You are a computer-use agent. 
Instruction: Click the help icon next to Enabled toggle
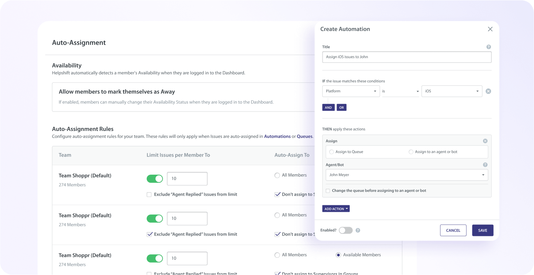[x=358, y=230]
